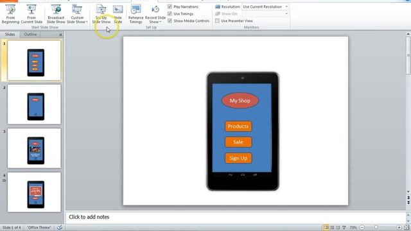Enable Use Presenter View checkbox
The image size is (411, 231).
(x=217, y=21)
